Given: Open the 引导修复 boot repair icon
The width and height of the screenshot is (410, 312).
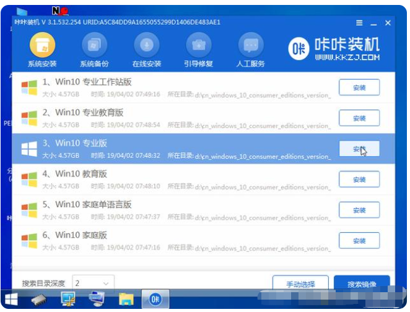Looking at the screenshot, I should 199,45.
